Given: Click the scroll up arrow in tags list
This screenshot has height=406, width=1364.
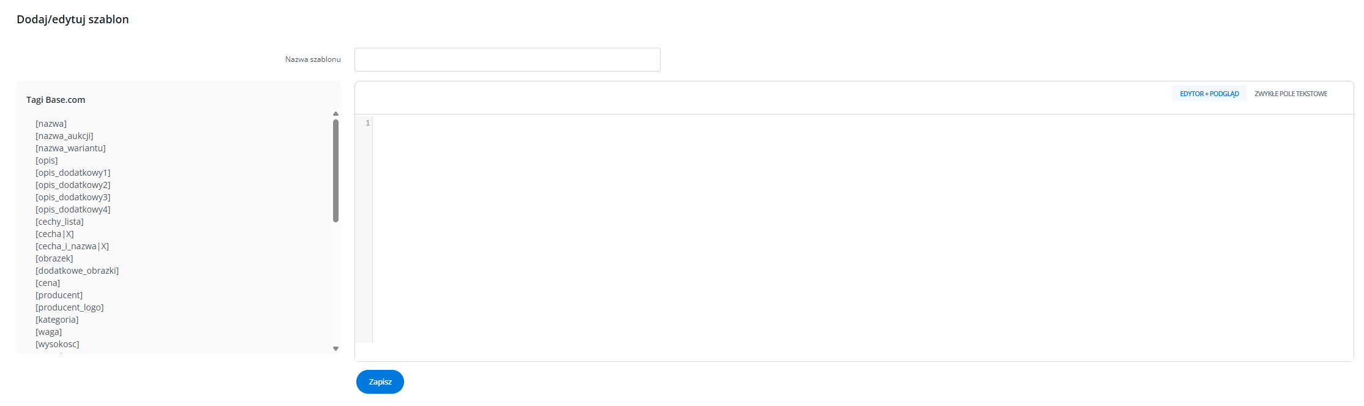Looking at the screenshot, I should tap(335, 114).
